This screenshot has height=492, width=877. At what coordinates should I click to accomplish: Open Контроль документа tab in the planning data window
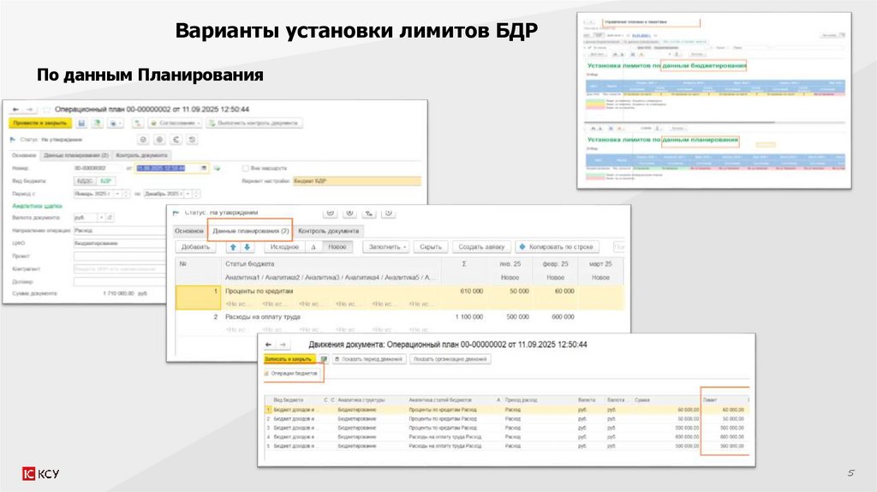(328, 231)
